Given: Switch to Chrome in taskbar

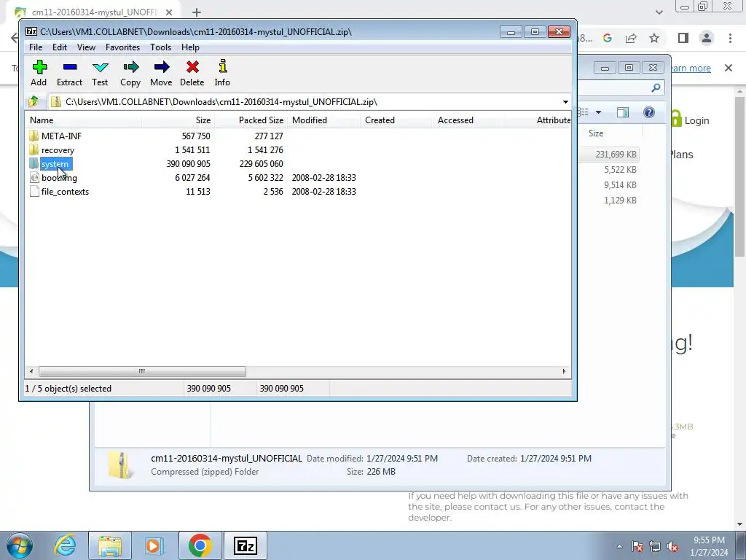Looking at the screenshot, I should click(200, 545).
